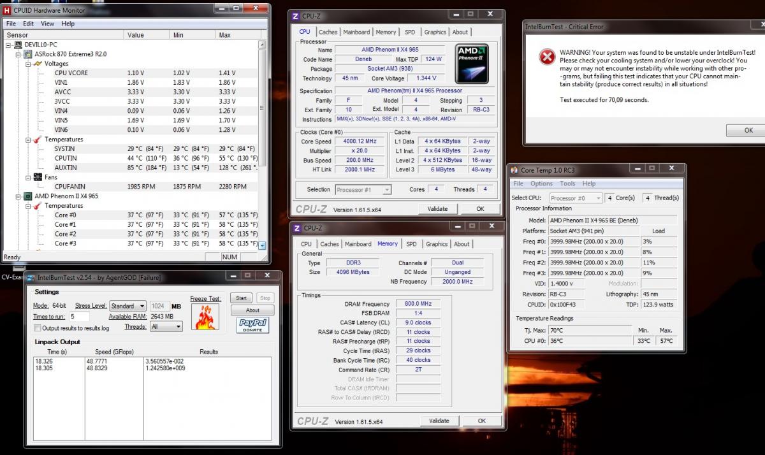This screenshot has height=455, width=765.
Task: Click the ASRock 870 Extreme3 motherboard icon
Action: [29, 55]
